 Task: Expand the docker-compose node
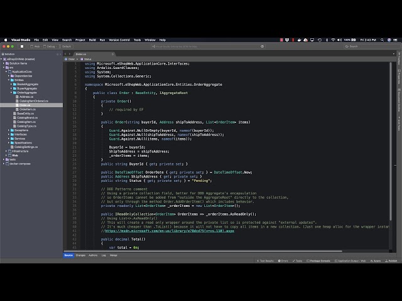tap(4, 164)
